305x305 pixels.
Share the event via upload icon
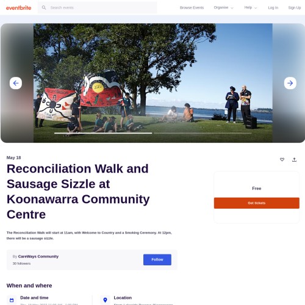click(x=294, y=160)
